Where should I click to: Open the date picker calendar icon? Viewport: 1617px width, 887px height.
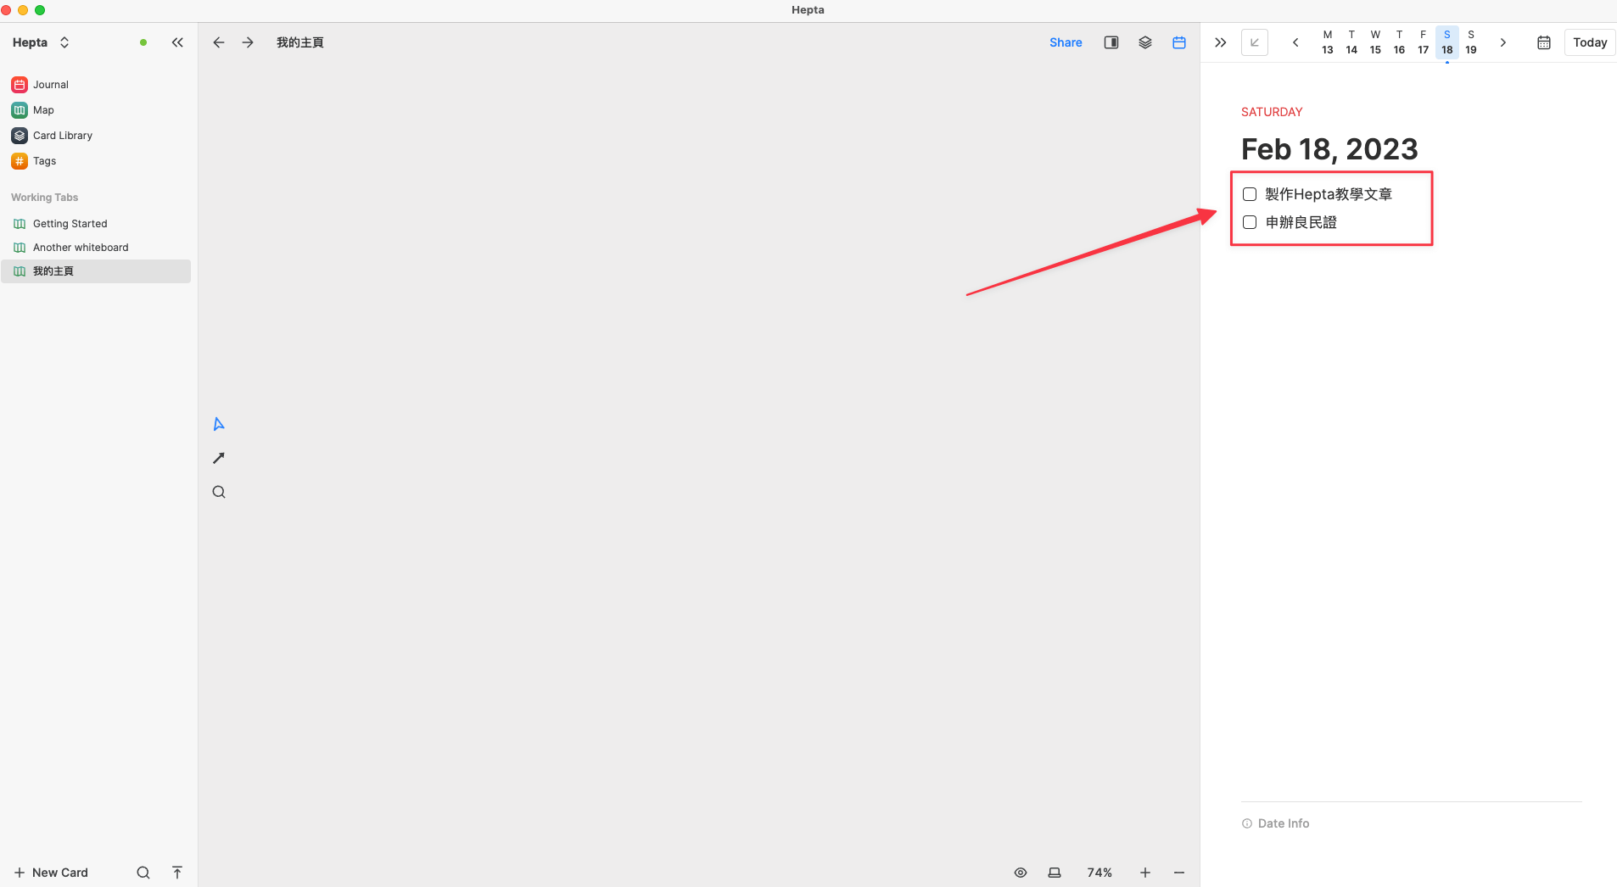click(1544, 42)
